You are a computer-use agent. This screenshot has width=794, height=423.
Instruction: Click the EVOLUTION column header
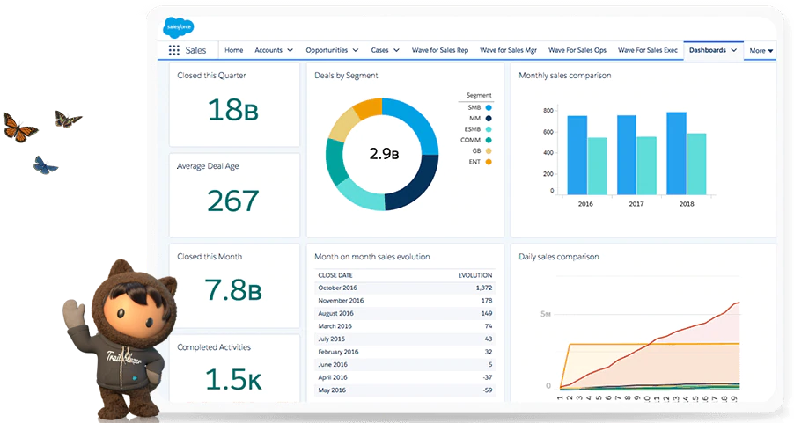click(x=475, y=275)
